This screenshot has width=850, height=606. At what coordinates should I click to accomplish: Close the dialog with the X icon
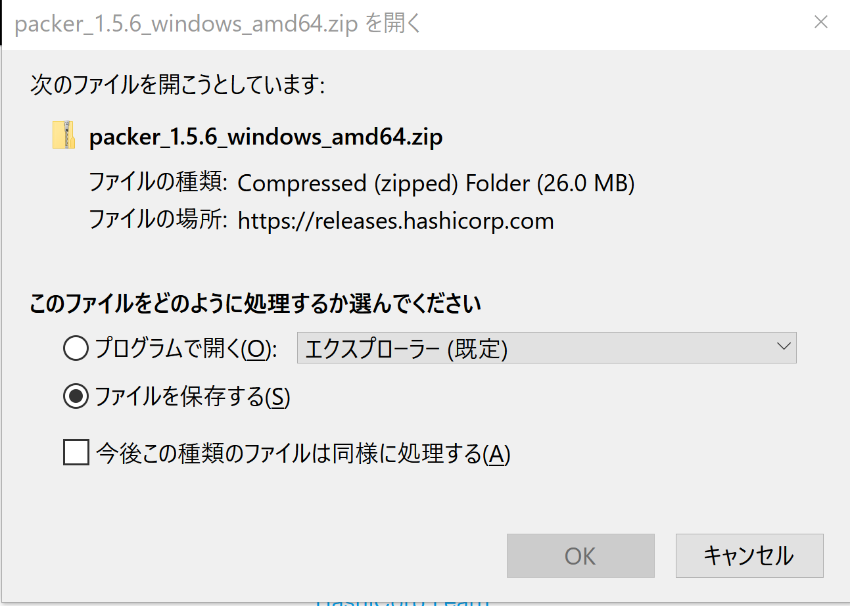tap(821, 22)
